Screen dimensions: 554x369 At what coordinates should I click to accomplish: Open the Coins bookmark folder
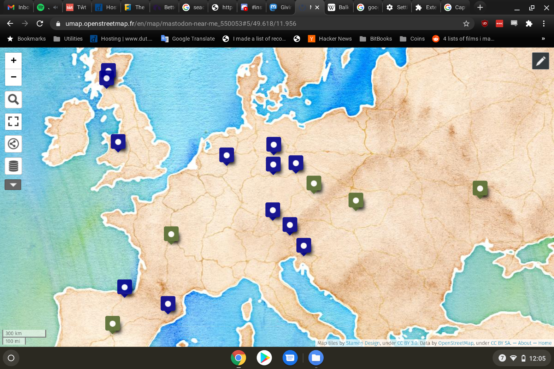tap(412, 38)
